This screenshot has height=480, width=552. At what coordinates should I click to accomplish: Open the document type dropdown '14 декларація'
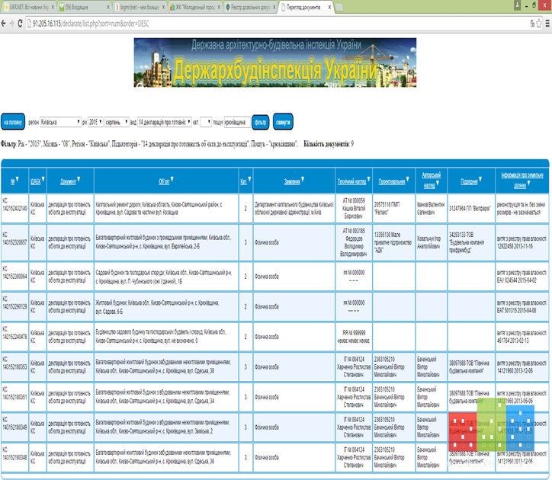pyautogui.click(x=165, y=122)
